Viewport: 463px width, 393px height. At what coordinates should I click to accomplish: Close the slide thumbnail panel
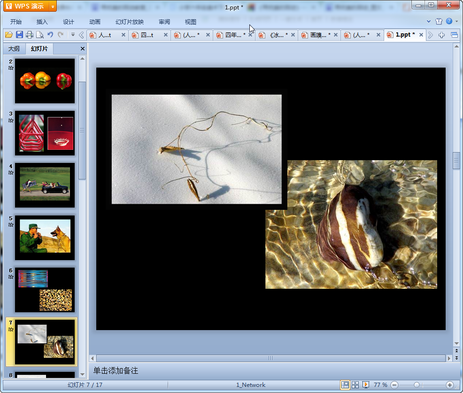tap(83, 49)
